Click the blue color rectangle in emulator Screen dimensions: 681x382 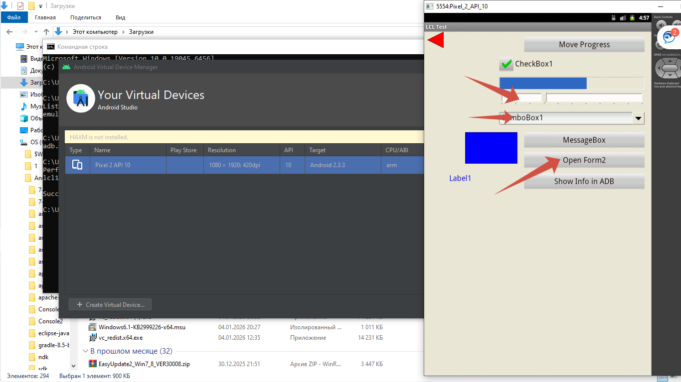tap(491, 148)
